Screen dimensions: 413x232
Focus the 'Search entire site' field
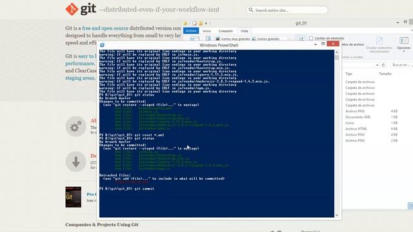(x=287, y=10)
